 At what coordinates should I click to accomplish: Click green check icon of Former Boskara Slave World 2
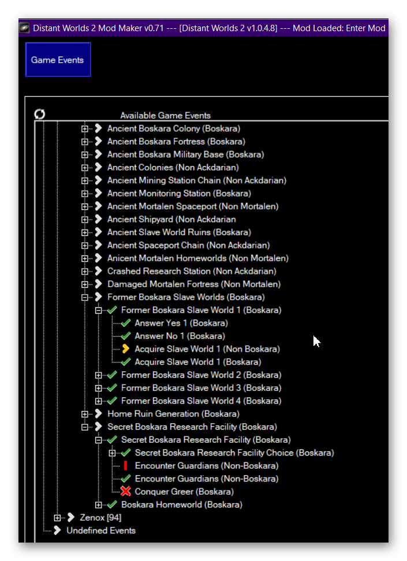[x=112, y=375]
